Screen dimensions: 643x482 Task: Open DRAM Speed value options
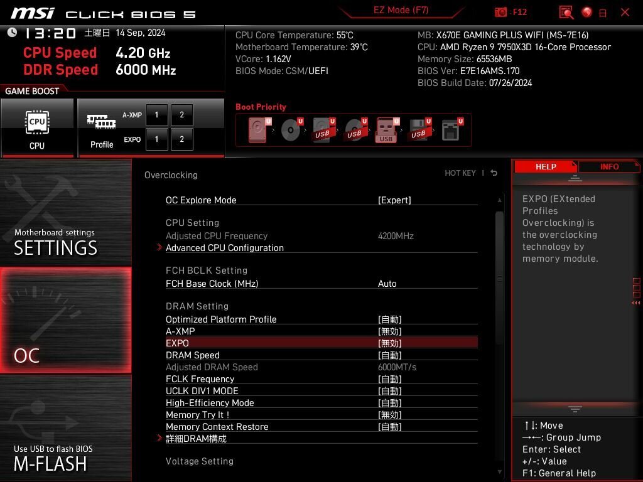pyautogui.click(x=389, y=355)
